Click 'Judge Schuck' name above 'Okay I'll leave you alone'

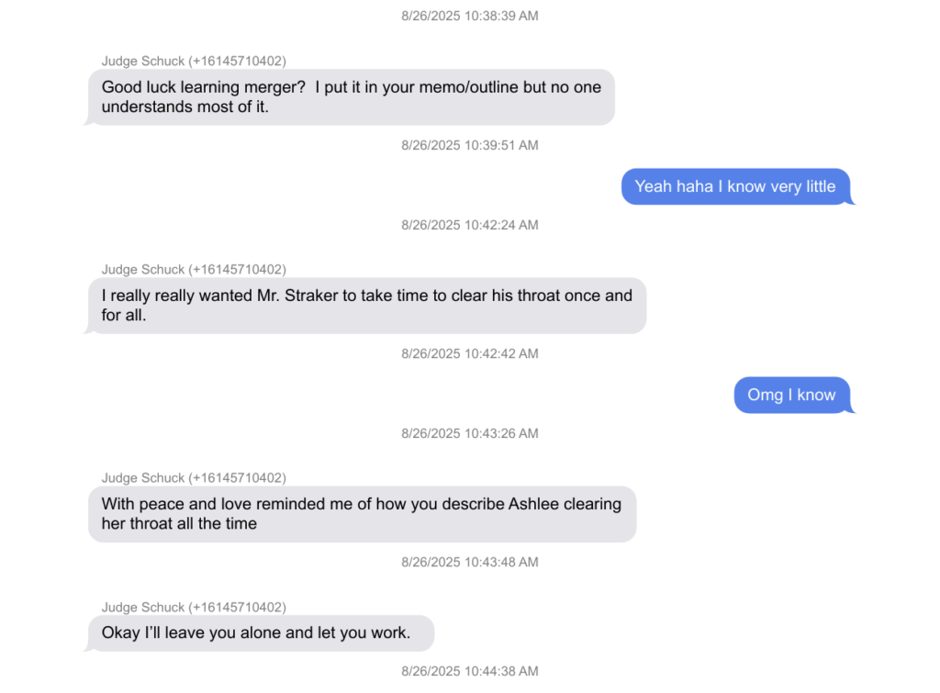pyautogui.click(x=143, y=608)
